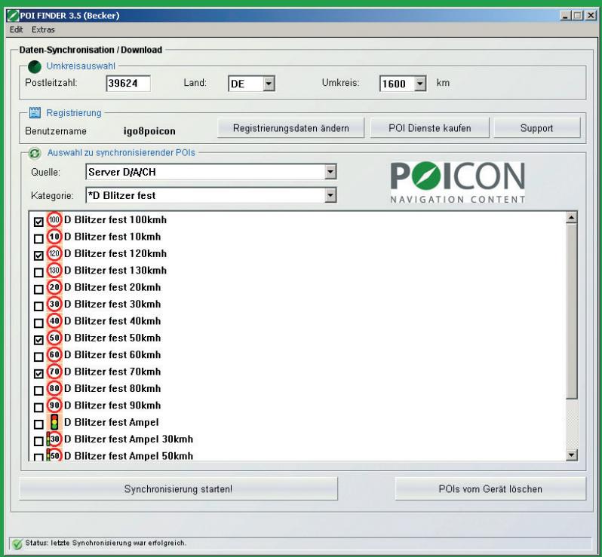The image size is (602, 557).
Task: Click the 60 speed sign icon
Action: point(54,355)
